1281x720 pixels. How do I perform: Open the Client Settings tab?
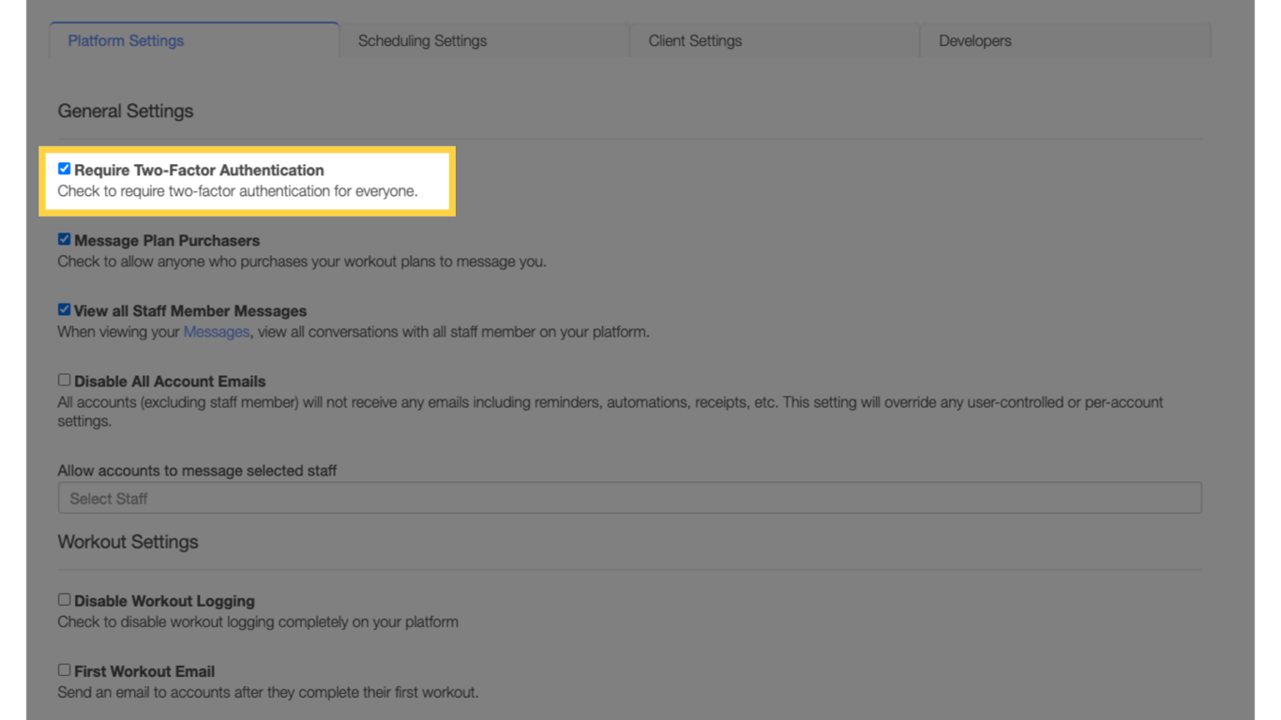(x=695, y=40)
